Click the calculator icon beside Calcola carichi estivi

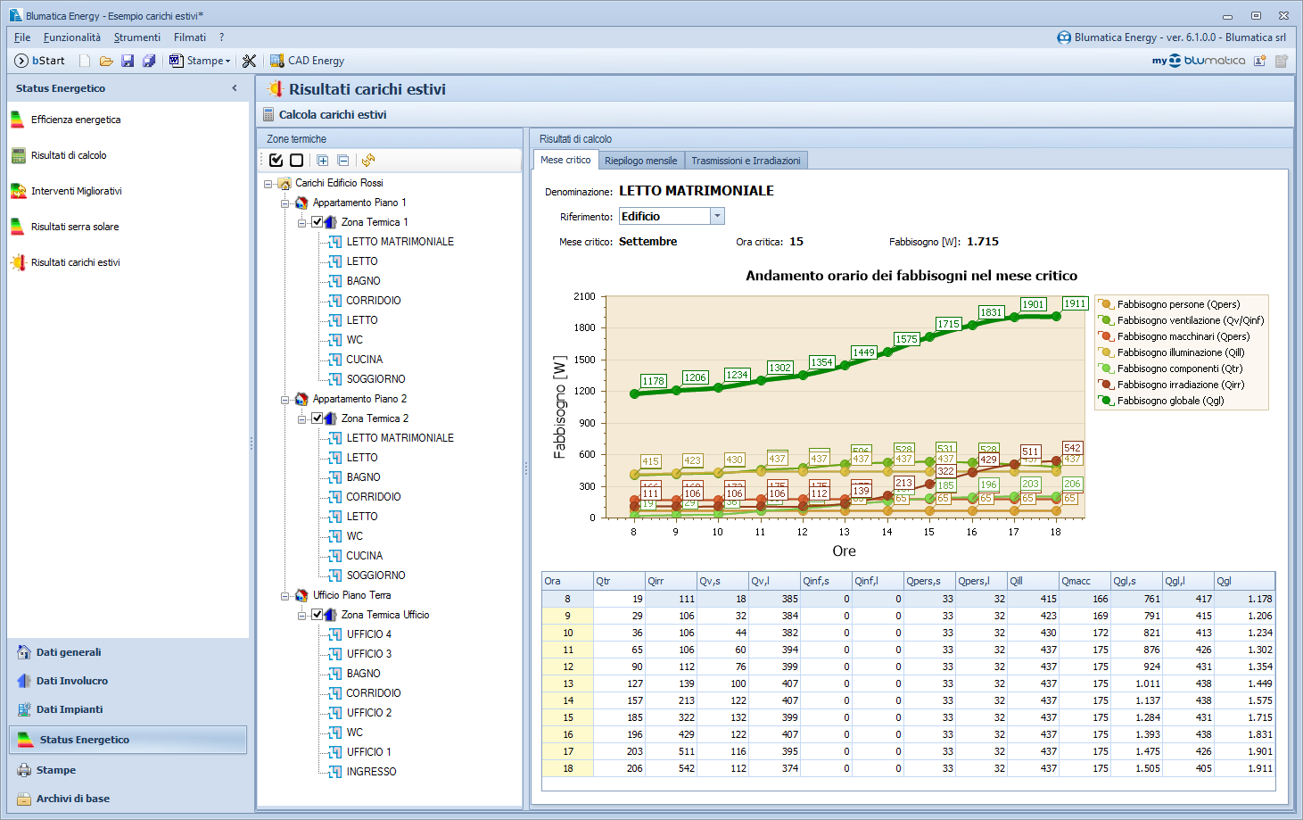coord(268,114)
